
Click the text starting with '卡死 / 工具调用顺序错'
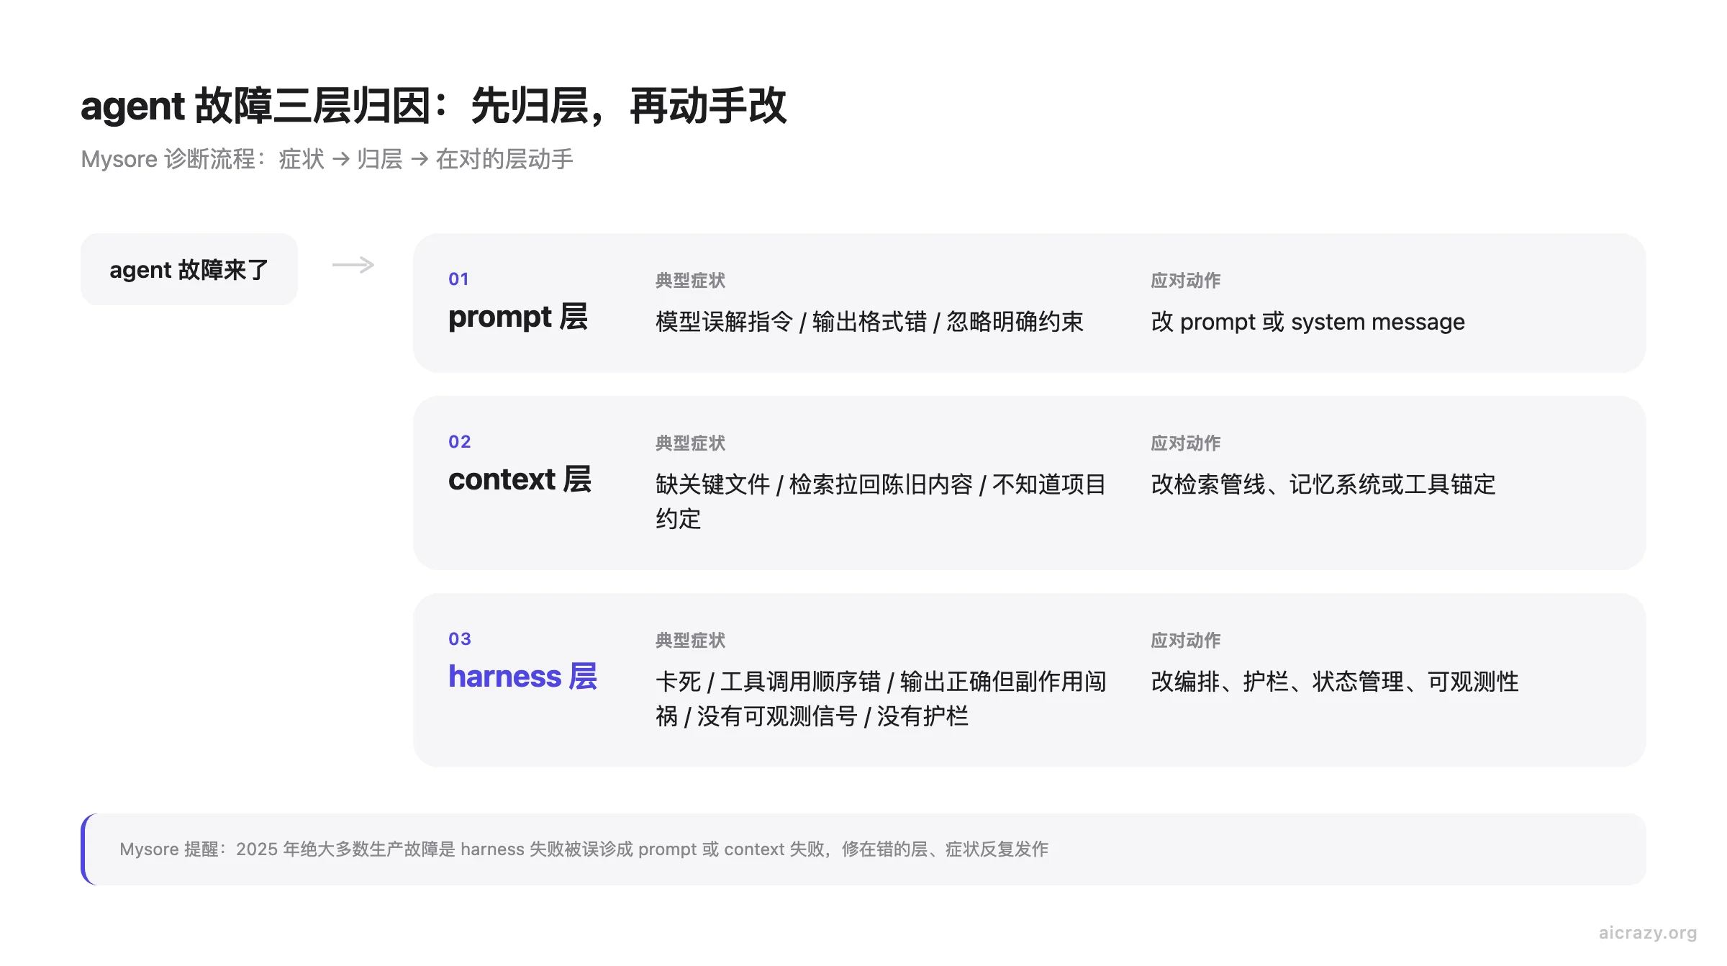click(881, 699)
